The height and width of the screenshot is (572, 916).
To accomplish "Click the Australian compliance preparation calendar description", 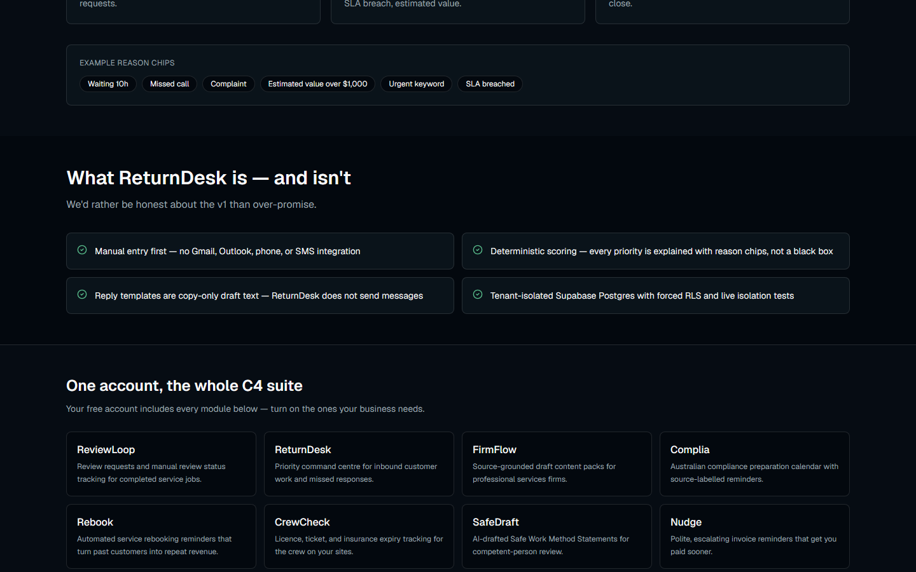I will click(x=754, y=473).
